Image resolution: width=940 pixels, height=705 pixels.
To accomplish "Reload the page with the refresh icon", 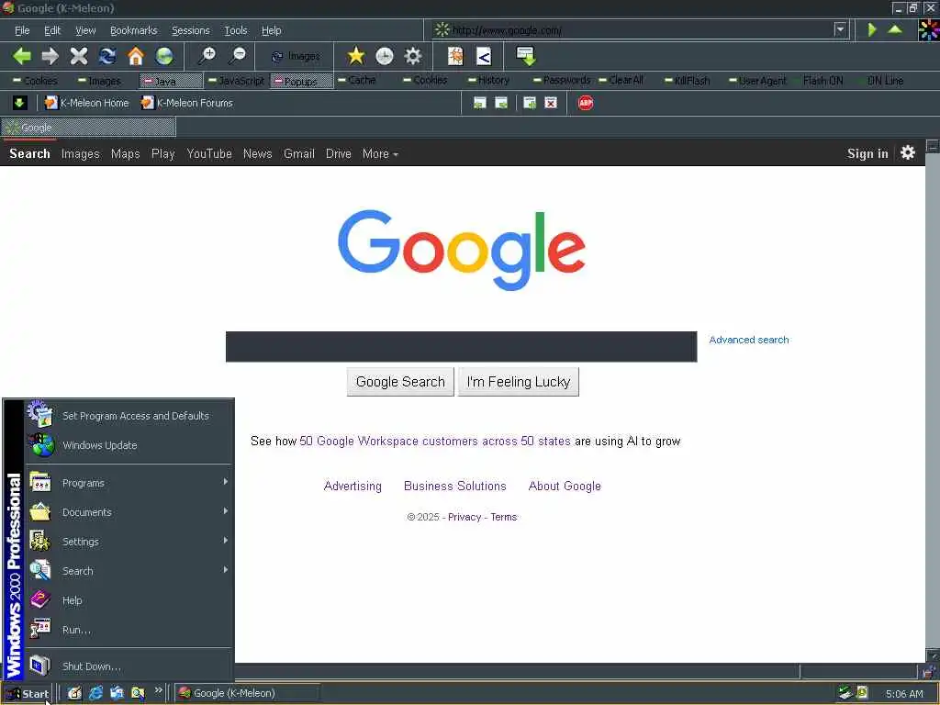I will [107, 56].
